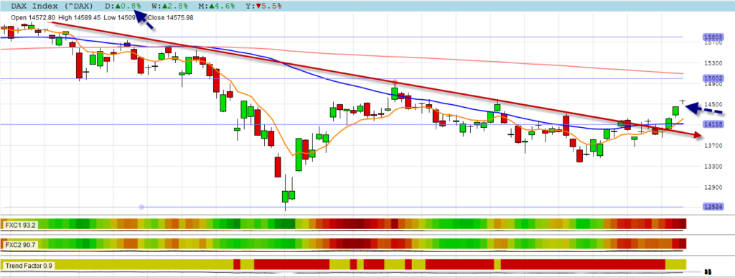
Task: Click the circular handle on the 12524 support line
Action: [141, 207]
